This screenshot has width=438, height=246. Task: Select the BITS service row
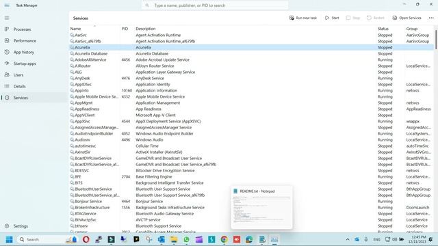click(251, 182)
